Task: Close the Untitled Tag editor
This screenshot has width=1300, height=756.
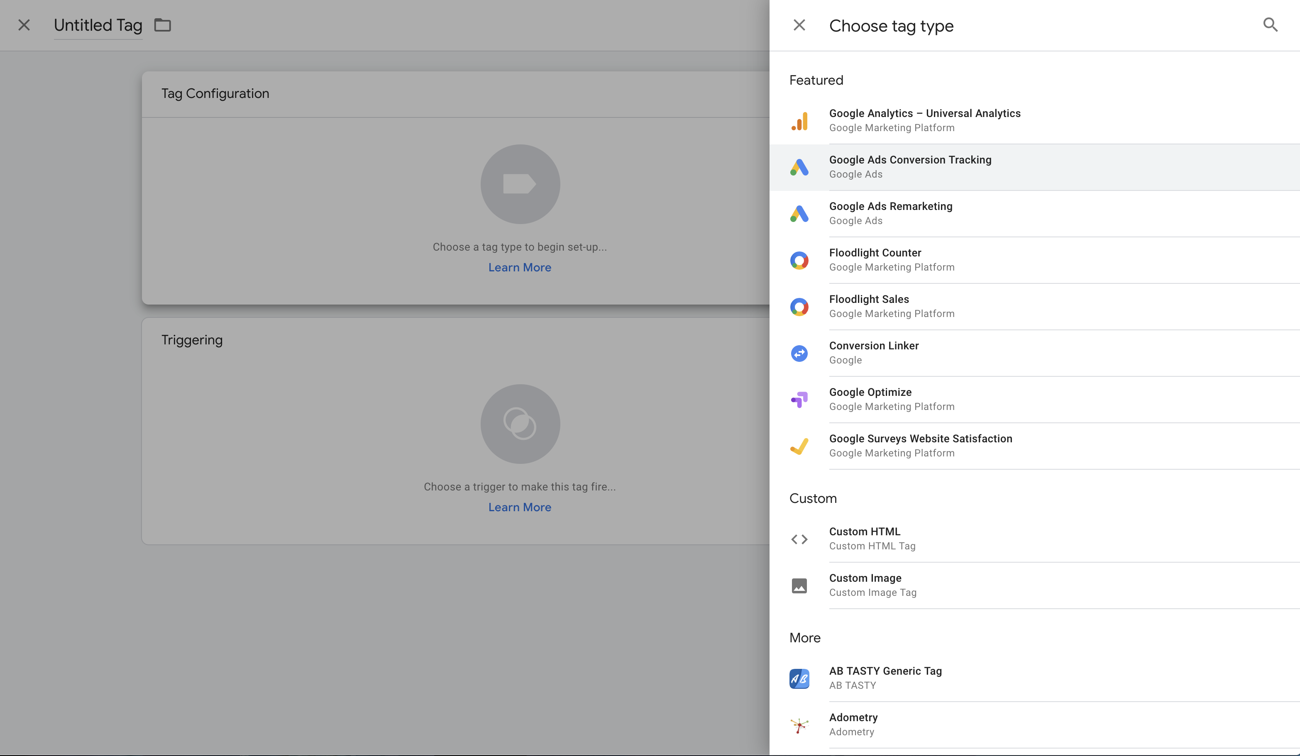Action: [24, 25]
